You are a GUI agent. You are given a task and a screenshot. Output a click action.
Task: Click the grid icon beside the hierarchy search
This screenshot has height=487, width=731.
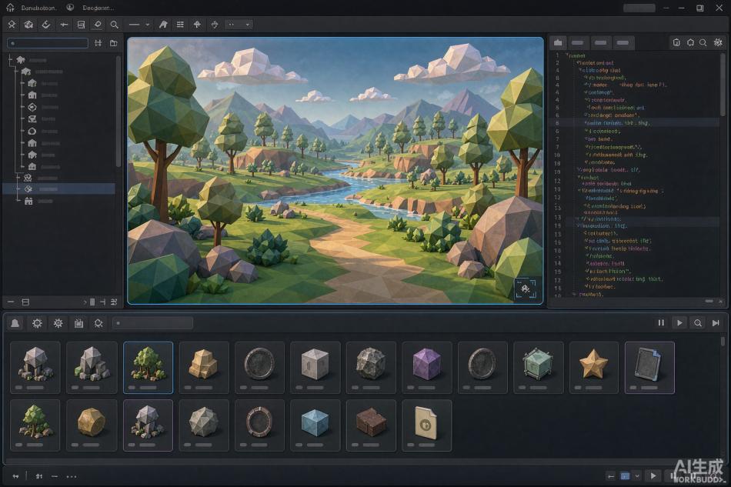tap(98, 43)
